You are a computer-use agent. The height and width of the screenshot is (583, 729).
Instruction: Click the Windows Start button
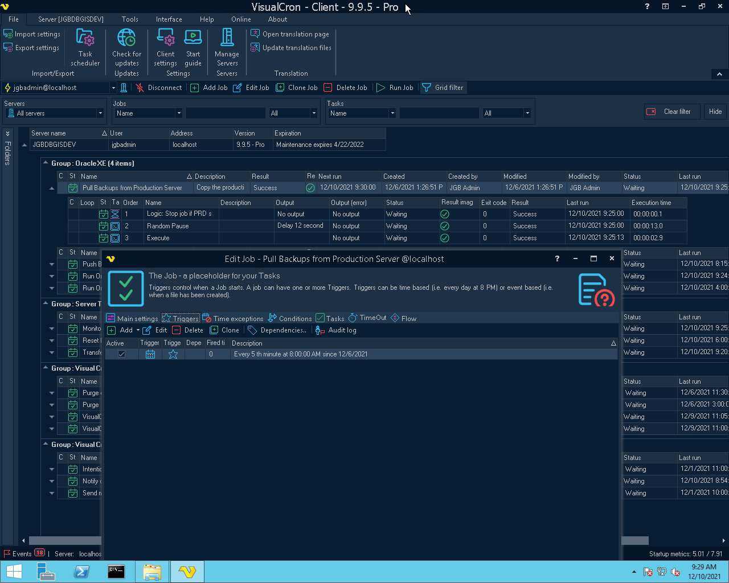pyautogui.click(x=14, y=572)
